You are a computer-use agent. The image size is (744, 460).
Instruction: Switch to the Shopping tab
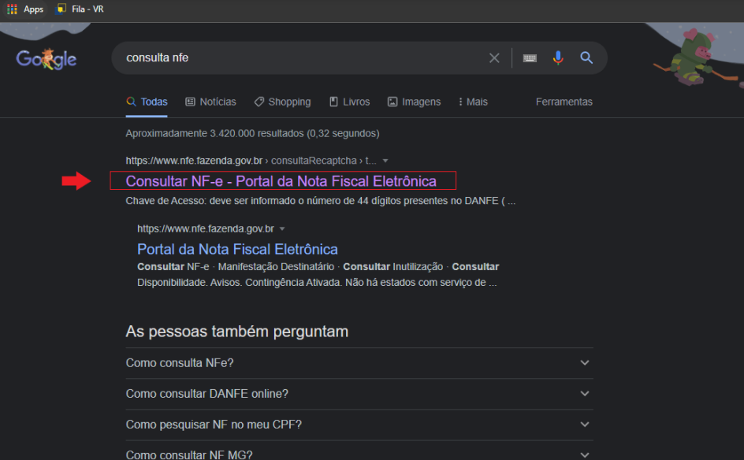click(x=282, y=102)
